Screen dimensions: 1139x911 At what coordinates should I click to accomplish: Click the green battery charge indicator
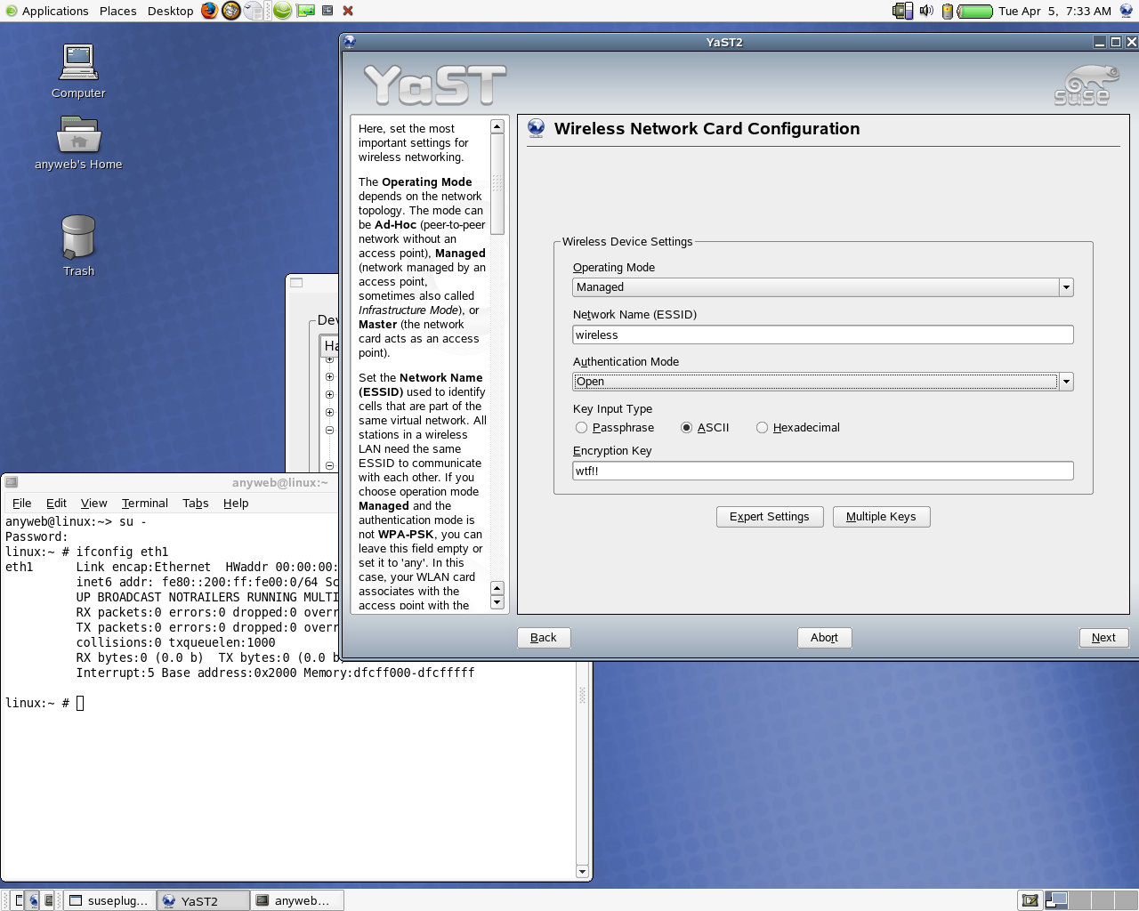[975, 12]
